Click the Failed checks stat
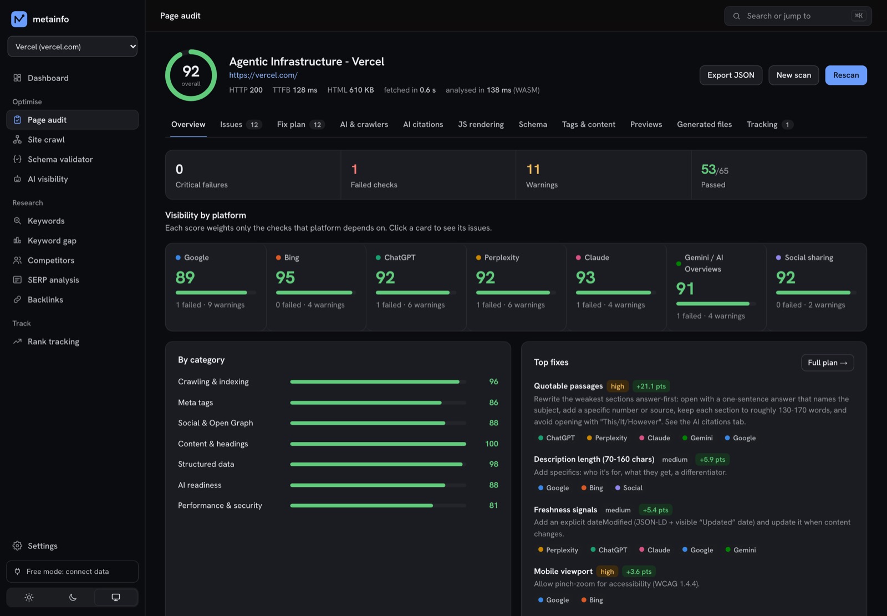 tap(428, 175)
